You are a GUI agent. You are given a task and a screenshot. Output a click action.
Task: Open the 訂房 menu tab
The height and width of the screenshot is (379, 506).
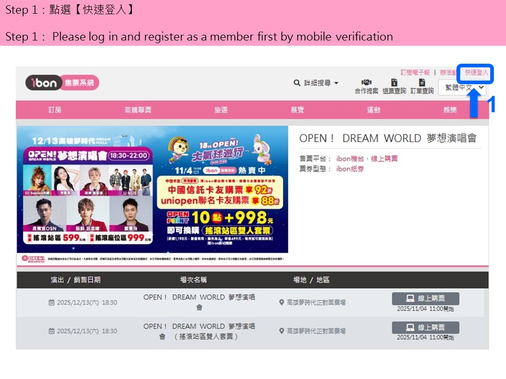(x=55, y=110)
